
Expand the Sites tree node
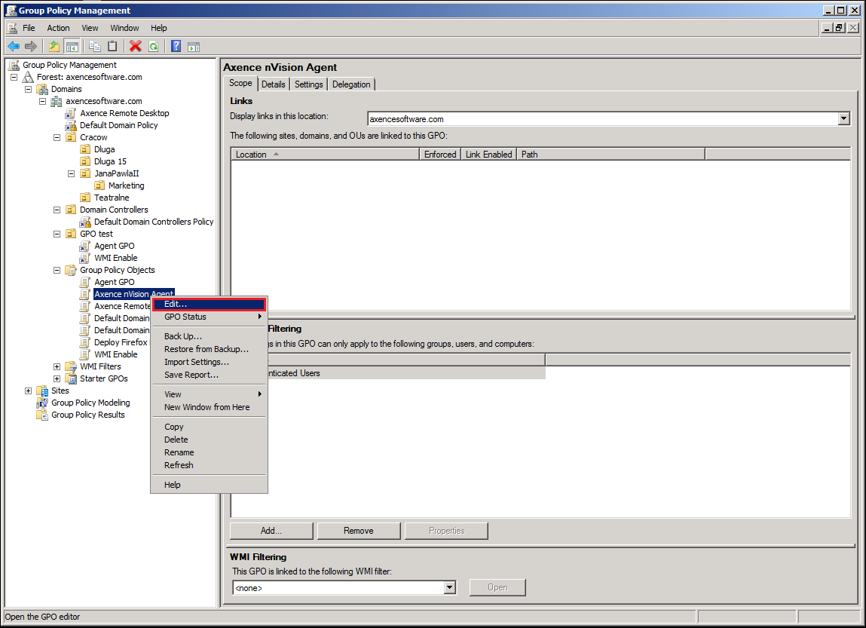point(29,391)
